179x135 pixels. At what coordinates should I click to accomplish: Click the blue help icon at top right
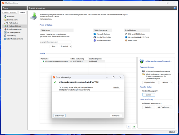pyautogui.click(x=175, y=8)
